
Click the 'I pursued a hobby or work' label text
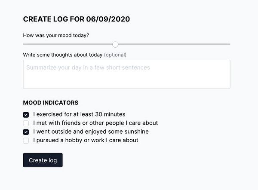[x=86, y=140]
